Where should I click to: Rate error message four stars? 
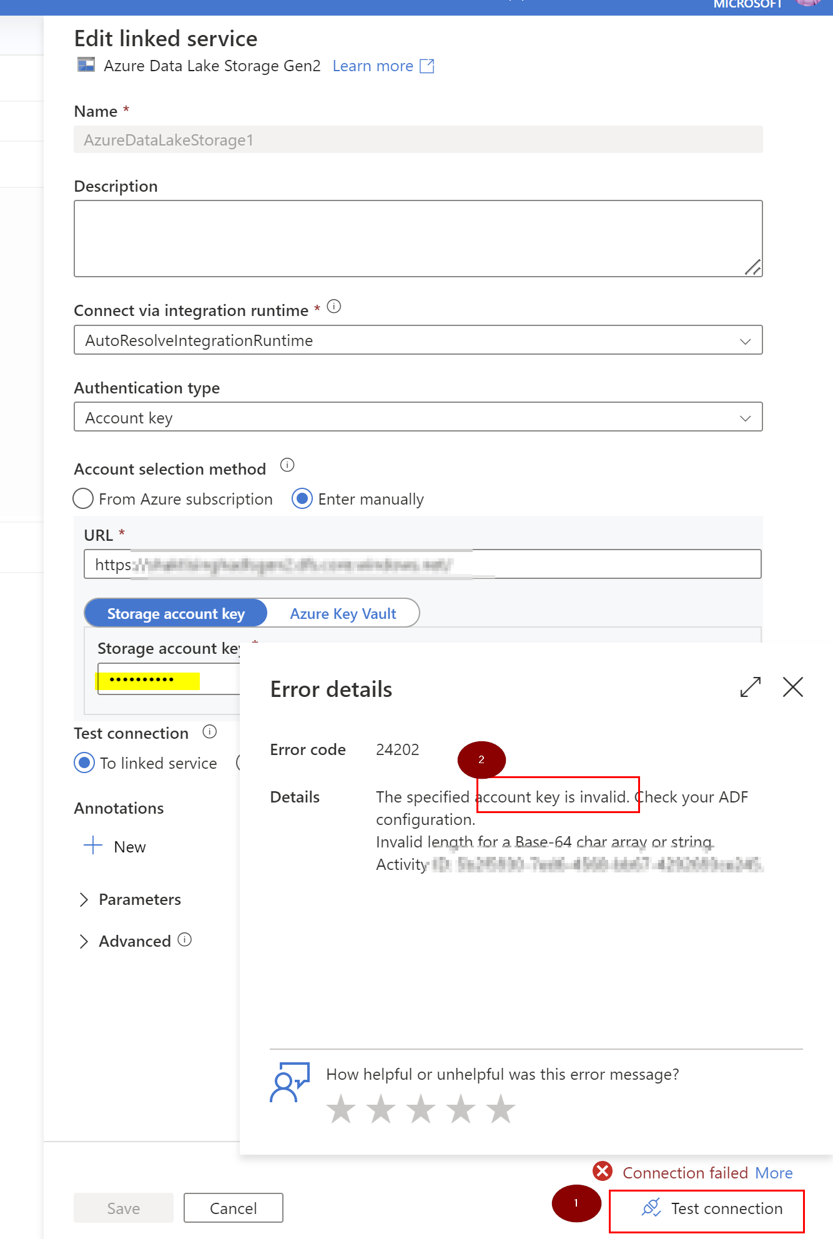461,1109
